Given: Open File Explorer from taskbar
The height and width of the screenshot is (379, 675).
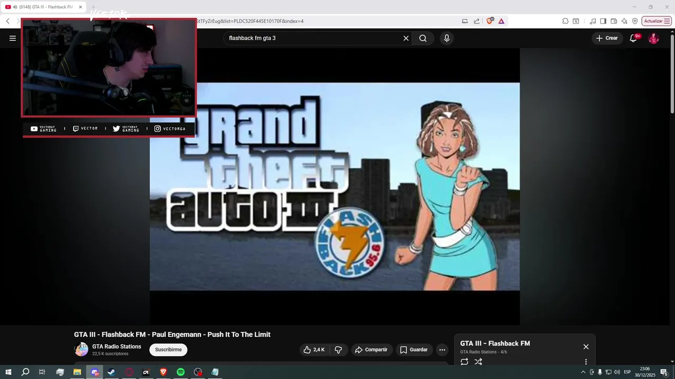Looking at the screenshot, I should coord(77,372).
